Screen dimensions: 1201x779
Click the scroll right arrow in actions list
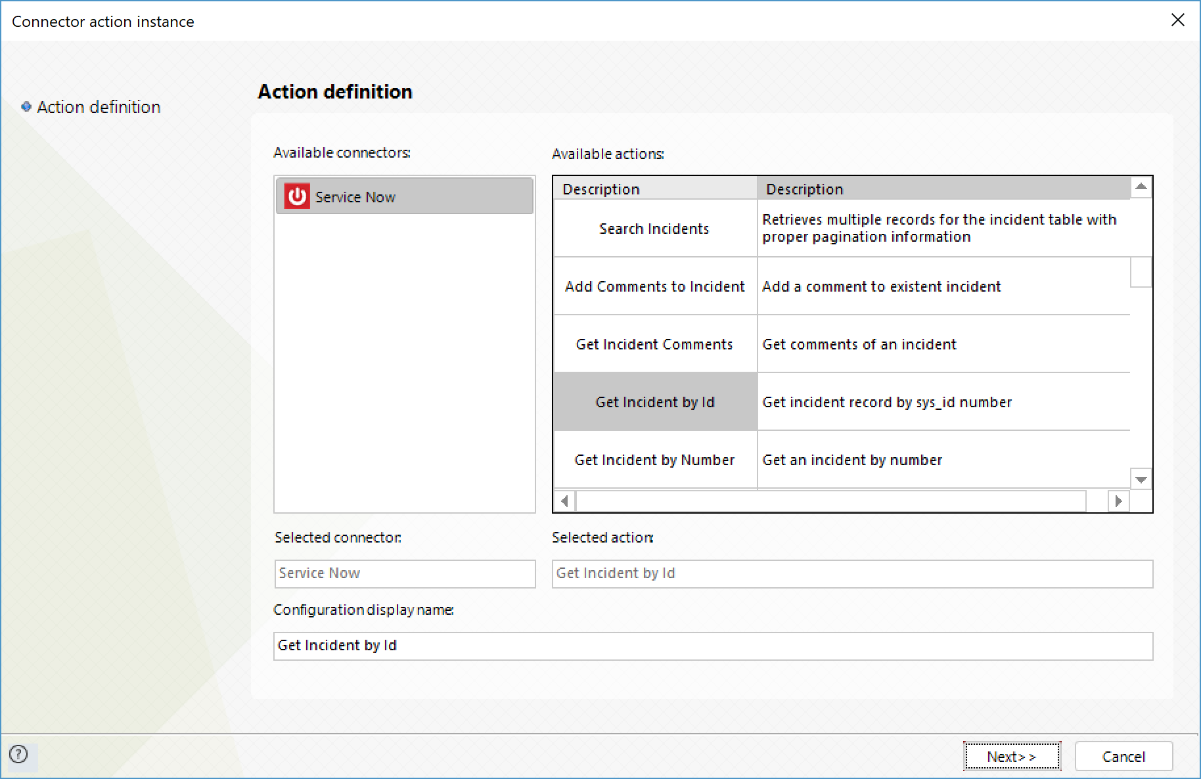point(1118,501)
